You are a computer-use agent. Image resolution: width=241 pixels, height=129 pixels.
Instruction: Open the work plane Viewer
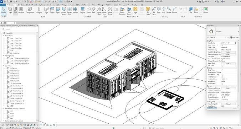205,10
